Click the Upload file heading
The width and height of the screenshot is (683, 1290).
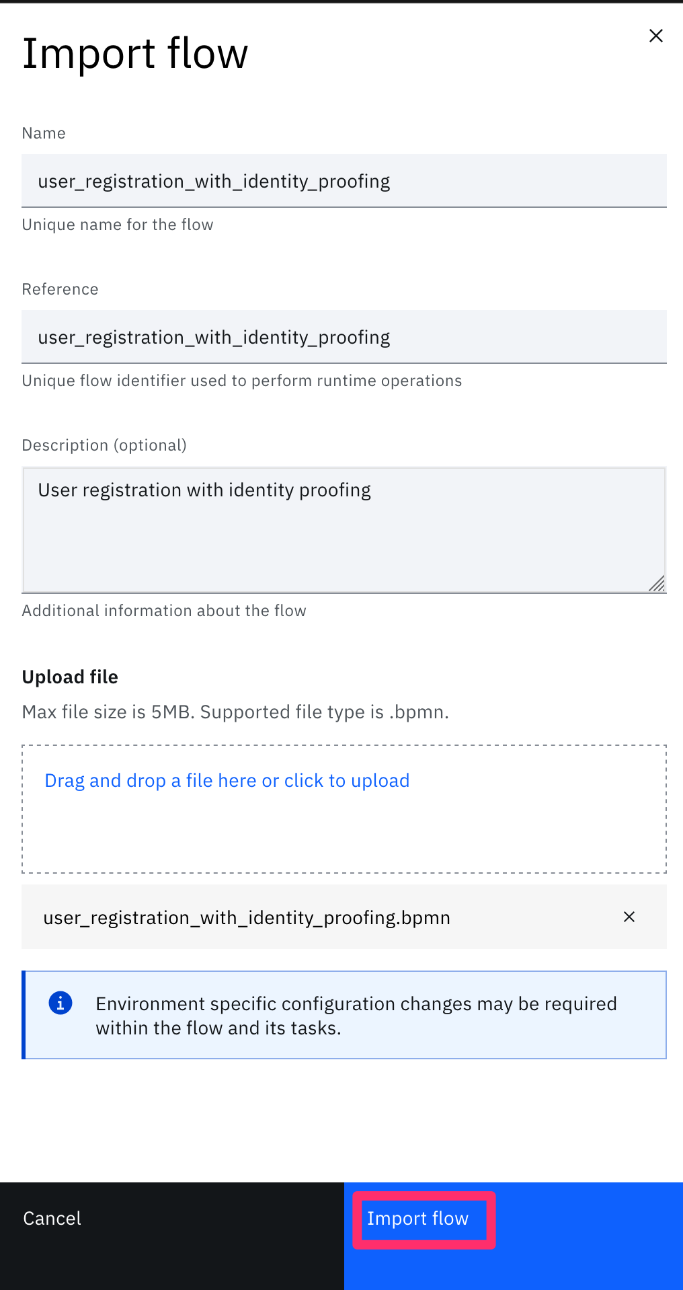(70, 677)
